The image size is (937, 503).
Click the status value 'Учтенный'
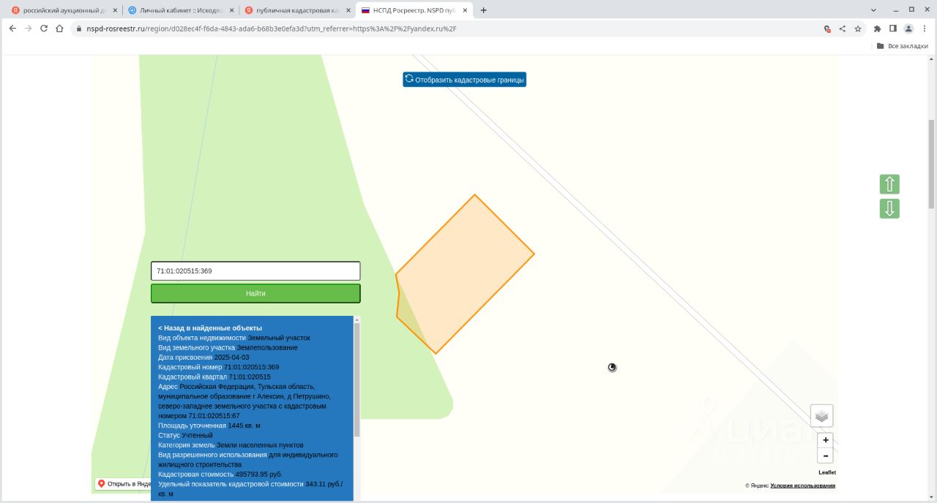(x=197, y=435)
